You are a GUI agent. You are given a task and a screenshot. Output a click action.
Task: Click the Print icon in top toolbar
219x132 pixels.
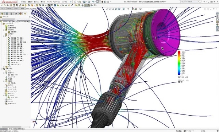point(89,2)
